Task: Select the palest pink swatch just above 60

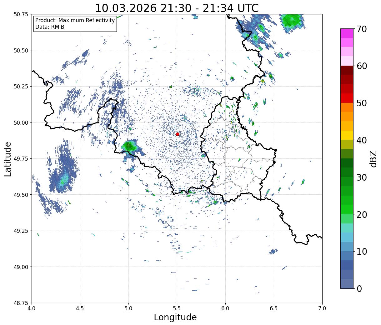Action: point(347,61)
